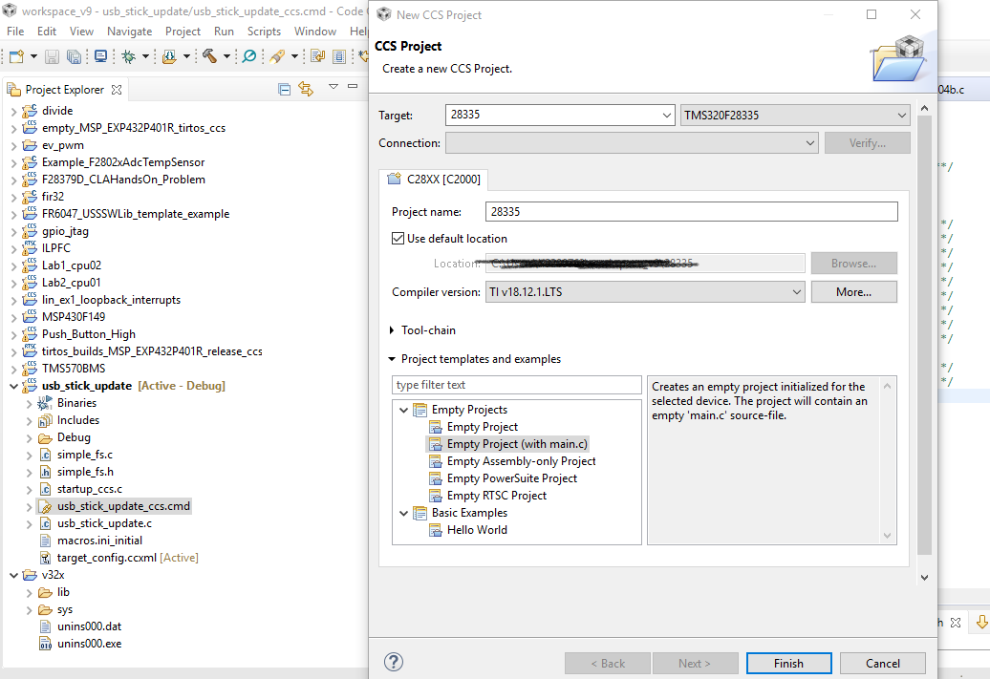The height and width of the screenshot is (679, 990).
Task: Click the unins000.exe file icon
Action: [45, 644]
